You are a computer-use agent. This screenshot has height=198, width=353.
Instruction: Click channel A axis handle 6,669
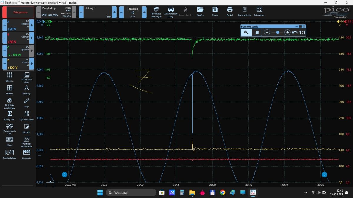40,21
